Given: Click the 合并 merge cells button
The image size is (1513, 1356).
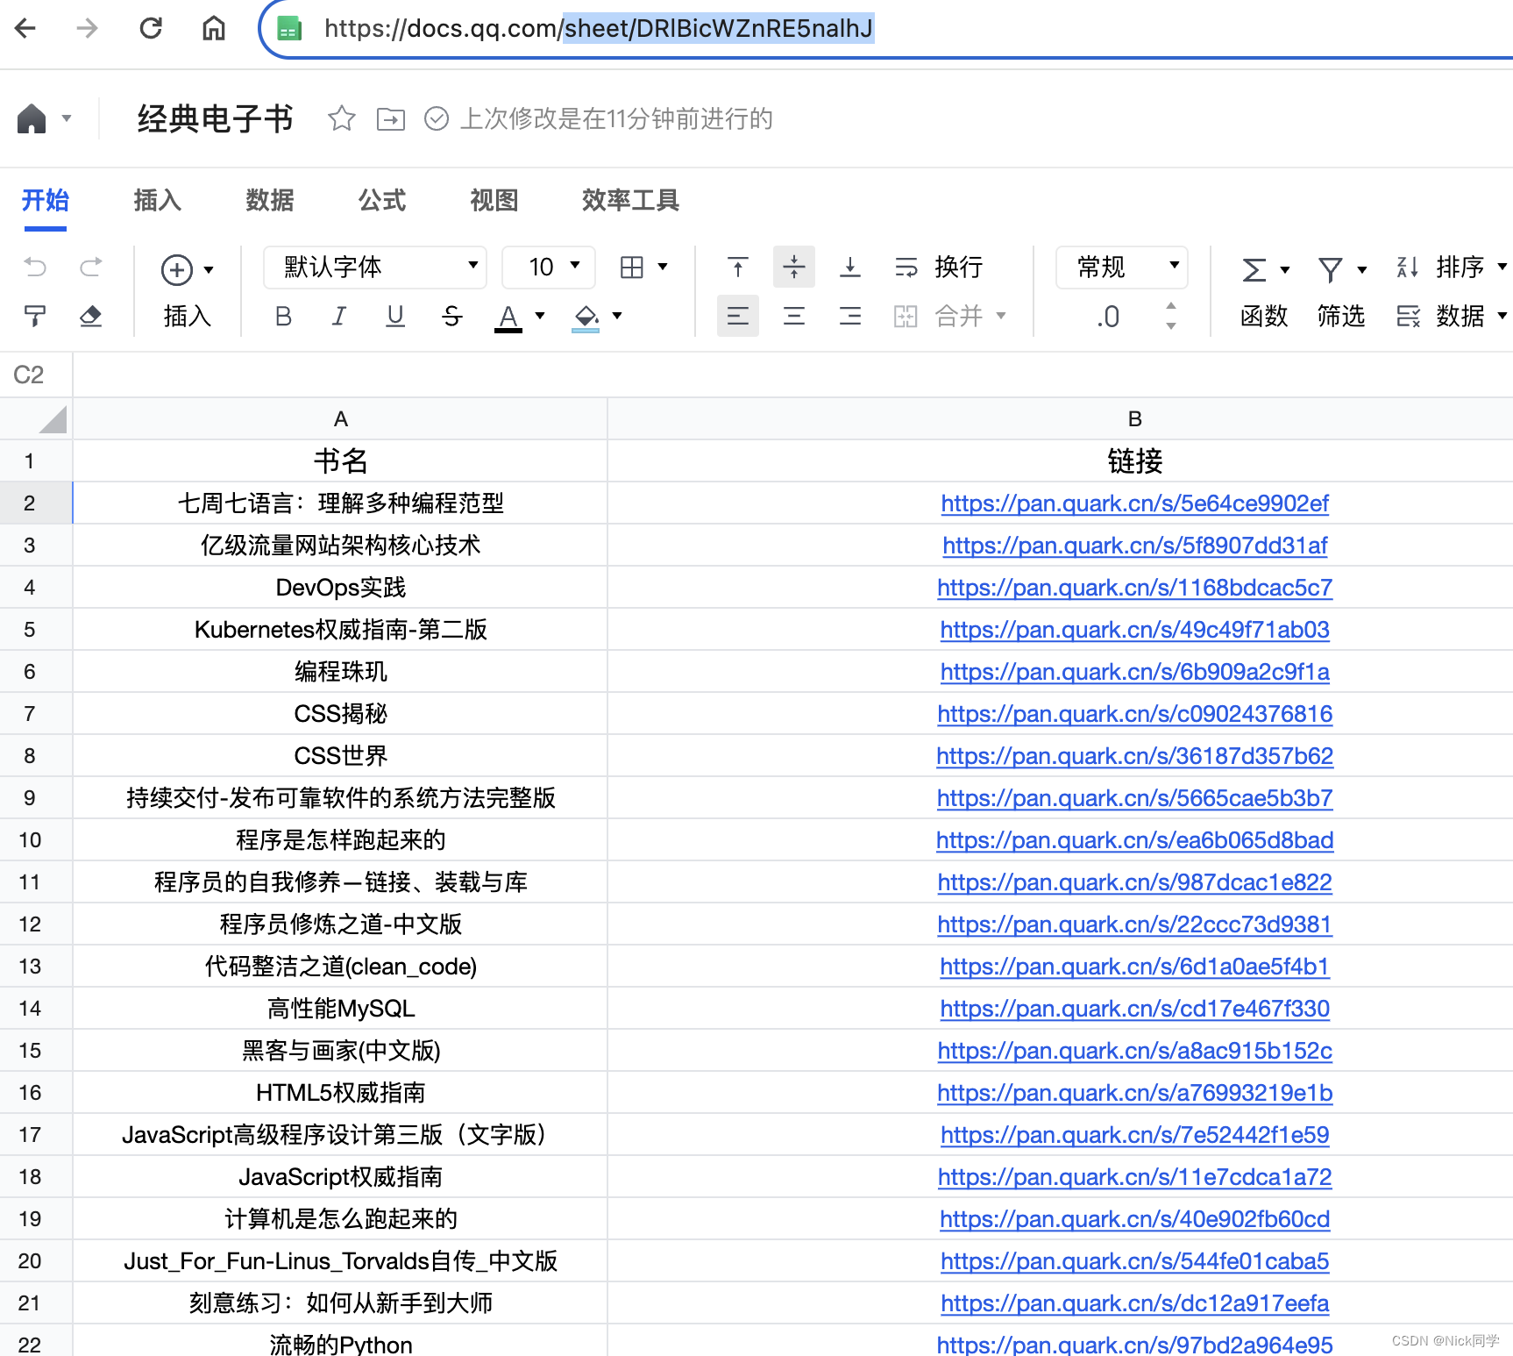Looking at the screenshot, I should (948, 316).
